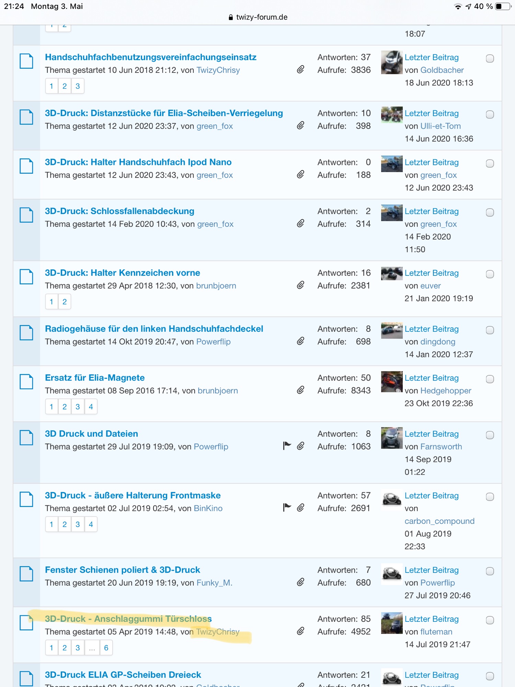Open page 3 of Handschuhfachbenutzungsvereinfachungseinsatz thread
Image resolution: width=515 pixels, height=687 pixels.
pyautogui.click(x=78, y=86)
